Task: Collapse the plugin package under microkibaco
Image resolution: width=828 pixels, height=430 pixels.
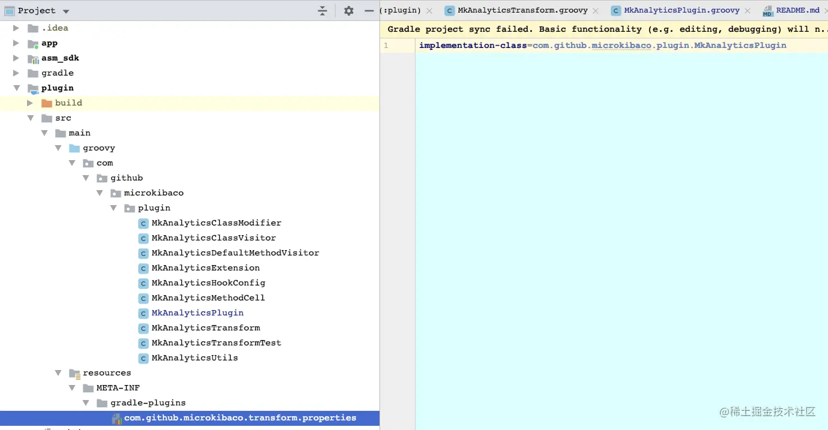Action: coord(113,208)
